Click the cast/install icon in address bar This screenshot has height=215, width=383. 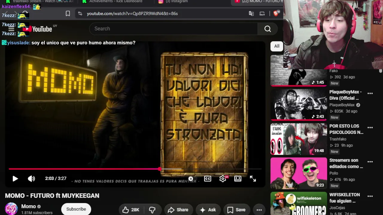click(x=262, y=13)
